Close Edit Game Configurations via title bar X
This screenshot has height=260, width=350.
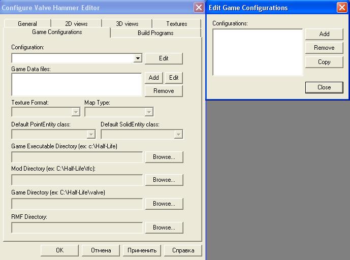342,8
